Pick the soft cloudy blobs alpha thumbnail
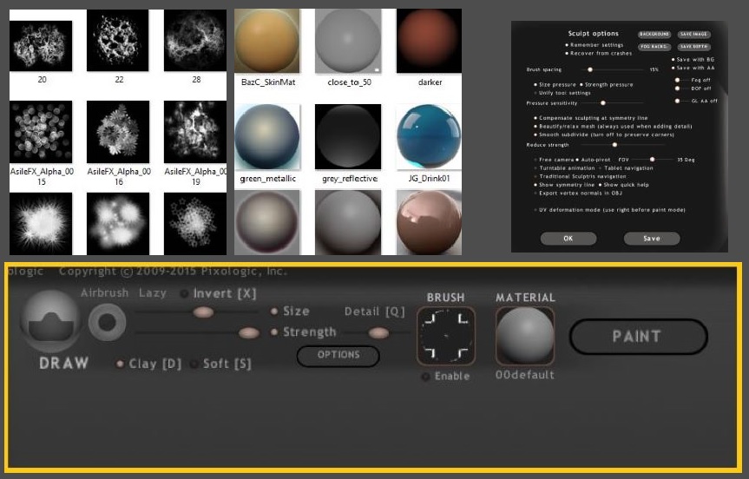Viewport: 749px width, 479px height. pos(118,224)
